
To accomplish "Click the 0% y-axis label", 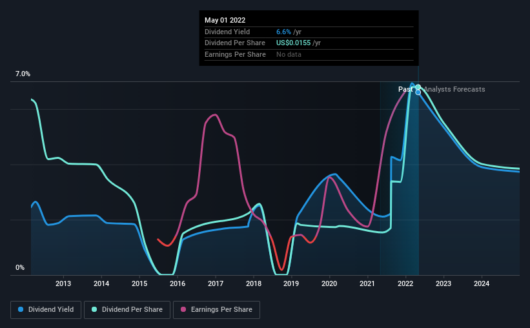I will 20,267.
